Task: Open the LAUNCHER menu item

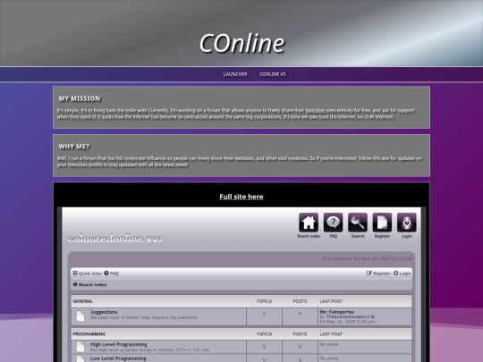Action: pyautogui.click(x=235, y=74)
